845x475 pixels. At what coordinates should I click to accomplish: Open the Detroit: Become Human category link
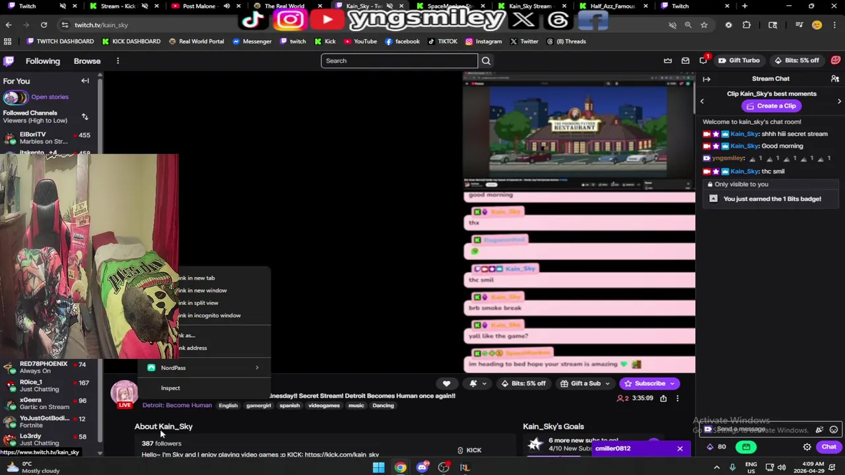[177, 406]
